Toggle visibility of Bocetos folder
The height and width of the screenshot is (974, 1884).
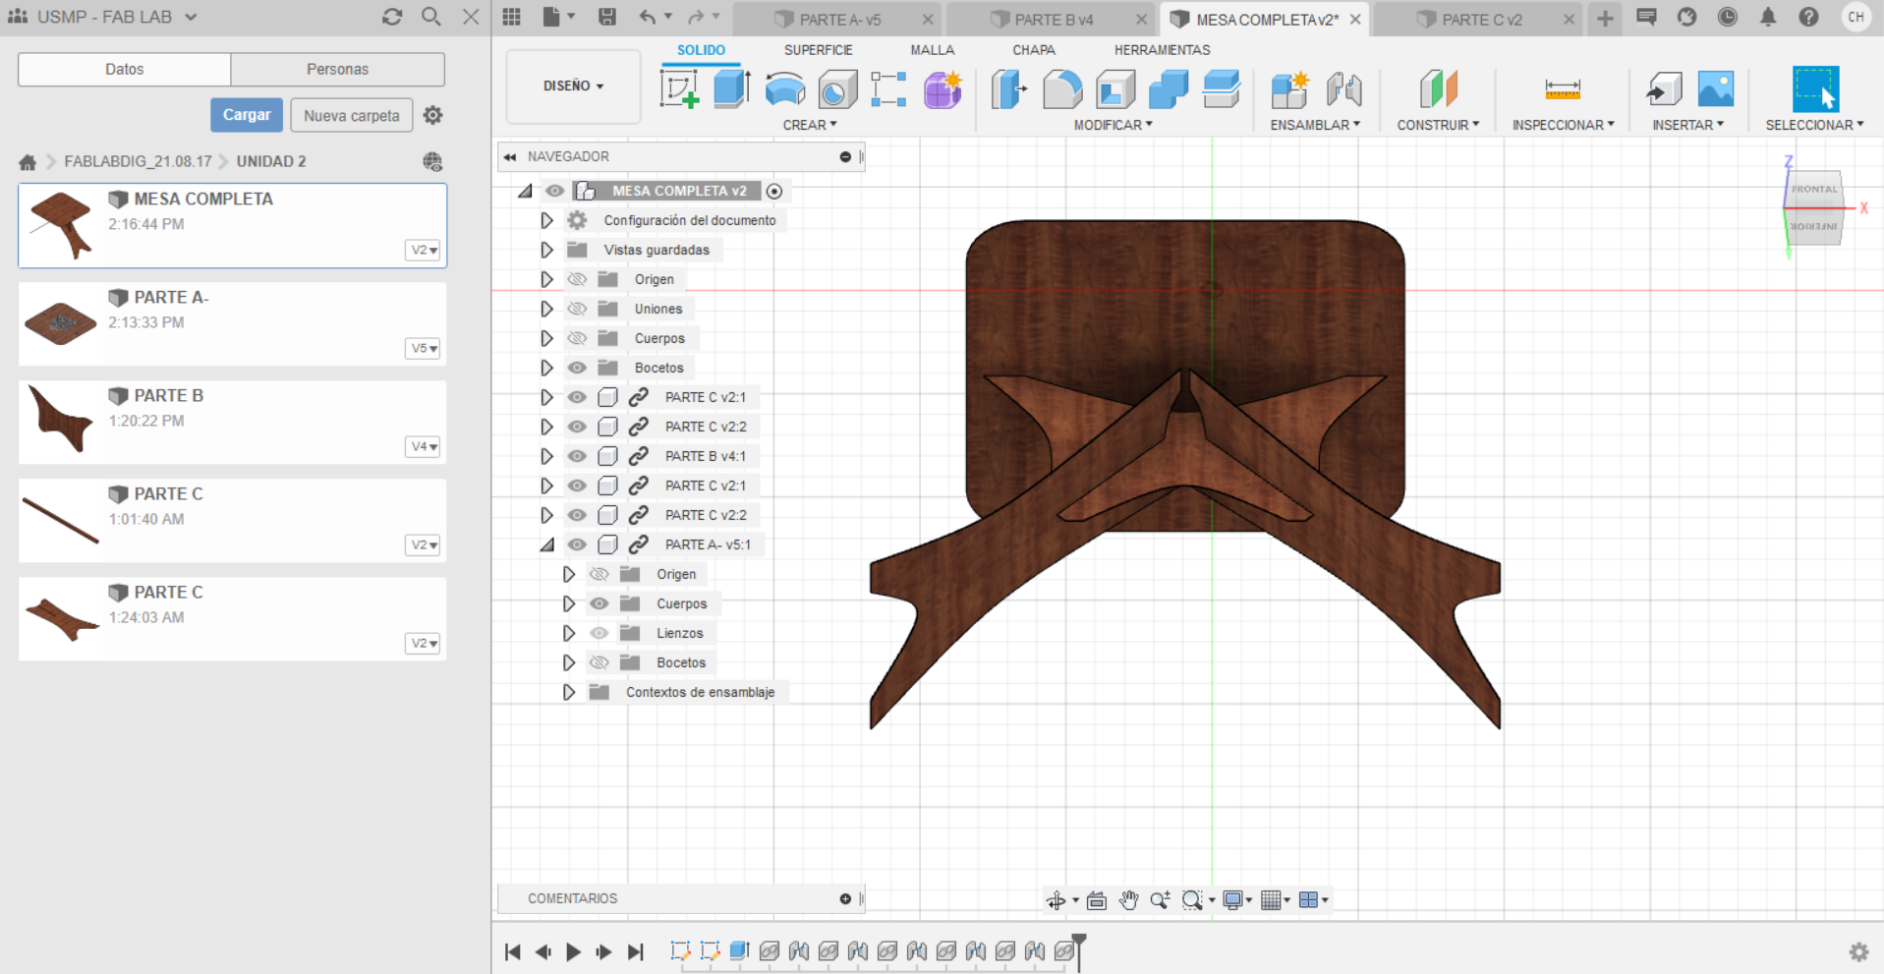coord(577,368)
